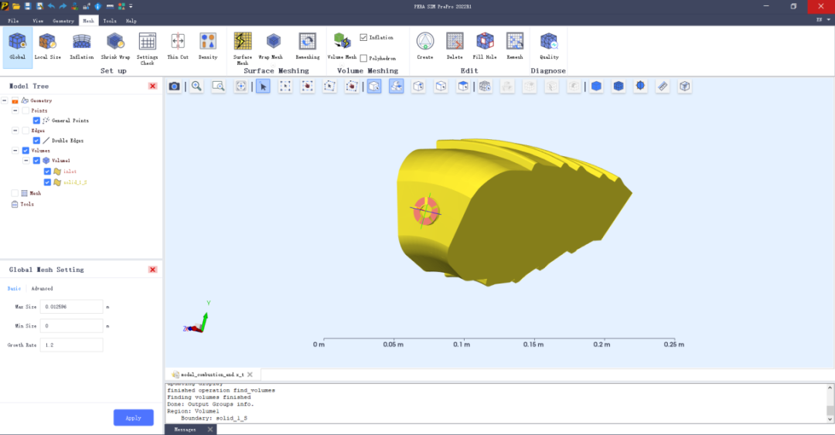Switch to the Tools ribbon tab
The height and width of the screenshot is (435, 835).
(110, 21)
